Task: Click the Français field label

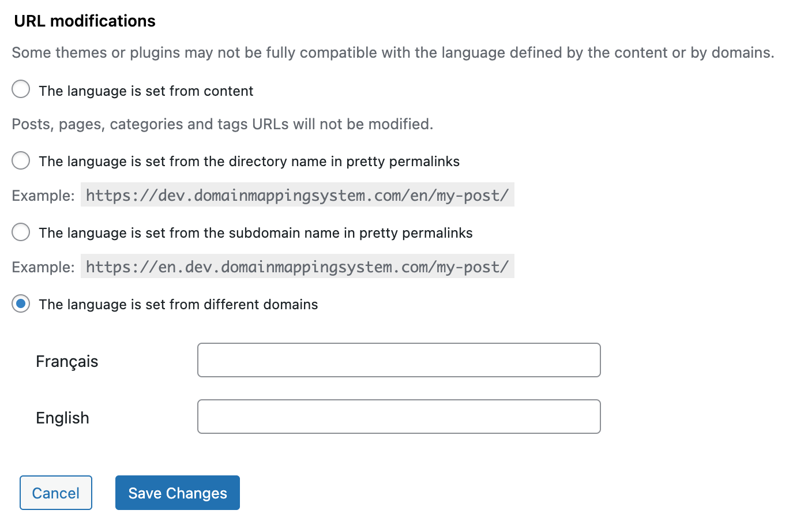Action: pos(67,362)
